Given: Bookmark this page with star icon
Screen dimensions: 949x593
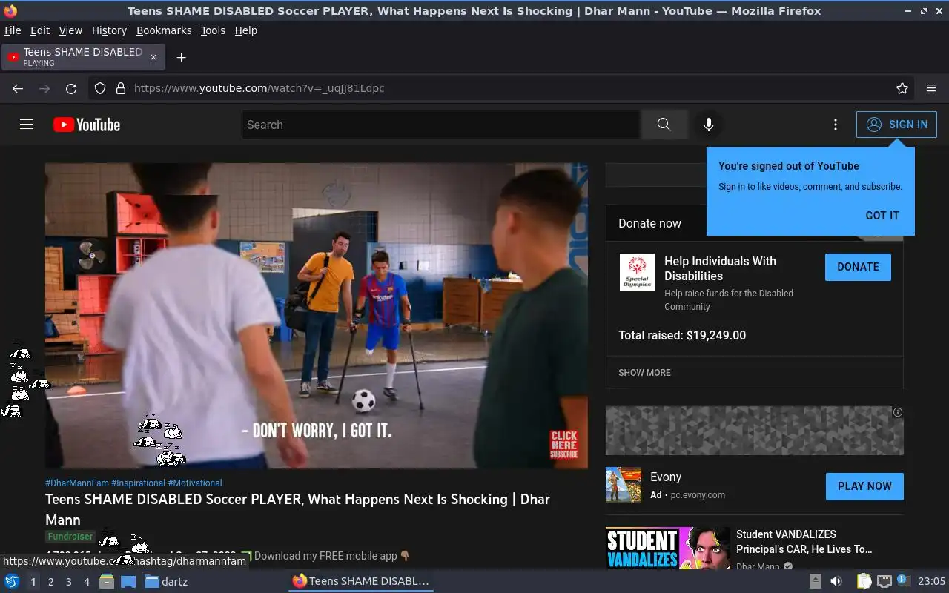Looking at the screenshot, I should pyautogui.click(x=902, y=88).
